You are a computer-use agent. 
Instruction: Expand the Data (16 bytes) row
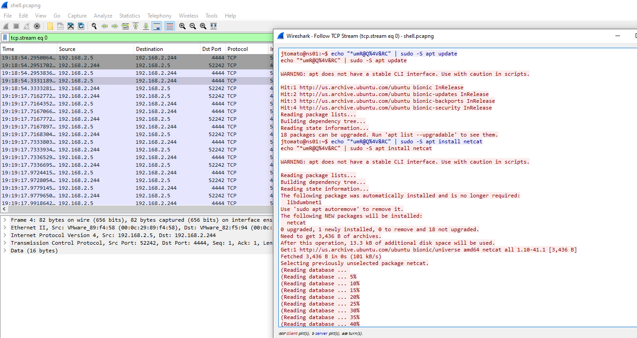(x=5, y=251)
